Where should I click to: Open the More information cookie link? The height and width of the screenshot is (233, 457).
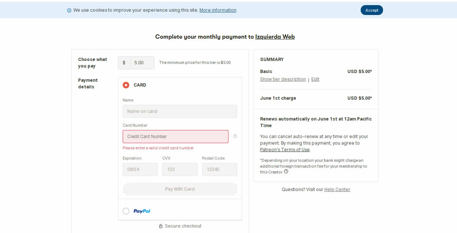point(218,10)
